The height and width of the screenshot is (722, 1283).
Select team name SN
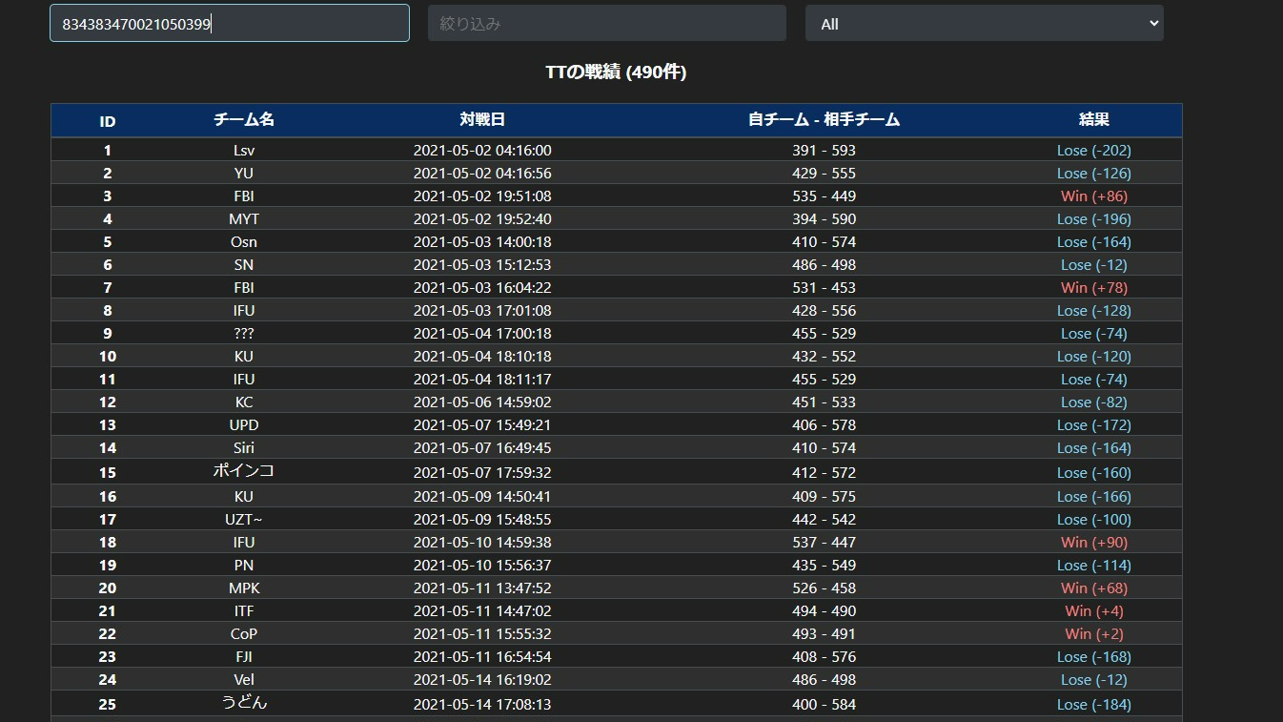tap(244, 264)
